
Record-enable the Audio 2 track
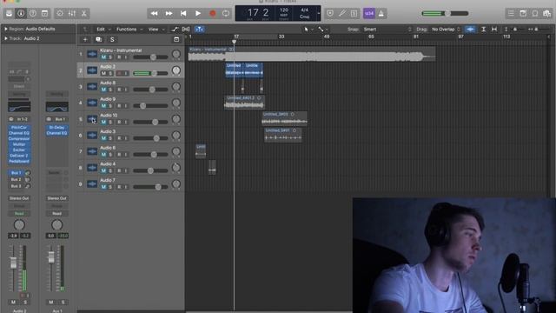[119, 73]
